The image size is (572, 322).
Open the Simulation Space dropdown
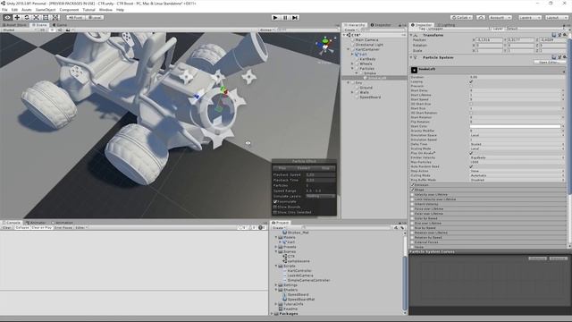point(517,135)
